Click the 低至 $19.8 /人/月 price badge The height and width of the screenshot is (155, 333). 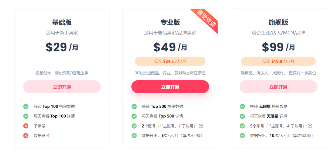[278, 61]
